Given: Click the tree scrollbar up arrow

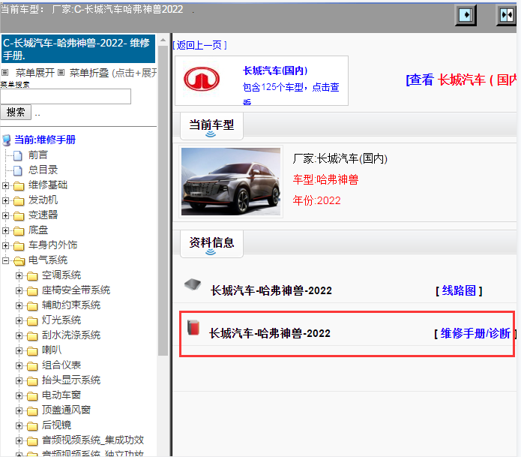Looking at the screenshot, I should point(163,41).
